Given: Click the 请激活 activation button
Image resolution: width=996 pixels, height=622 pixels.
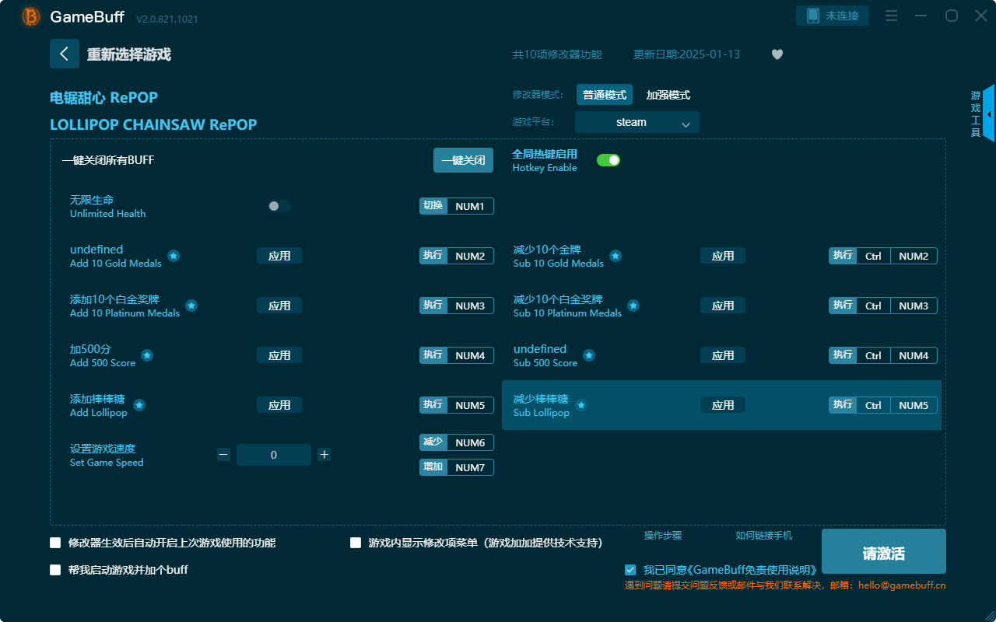Looking at the screenshot, I should tap(883, 551).
